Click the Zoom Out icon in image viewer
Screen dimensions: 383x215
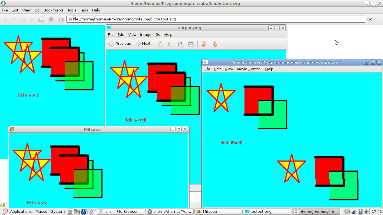pyautogui.click(x=171, y=44)
